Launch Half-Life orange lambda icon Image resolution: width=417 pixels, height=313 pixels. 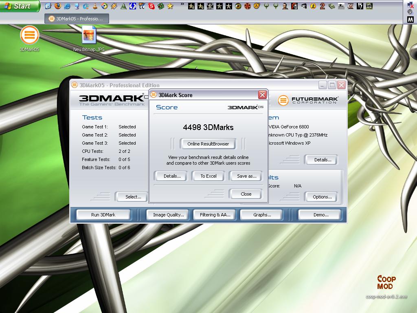coord(257,6)
